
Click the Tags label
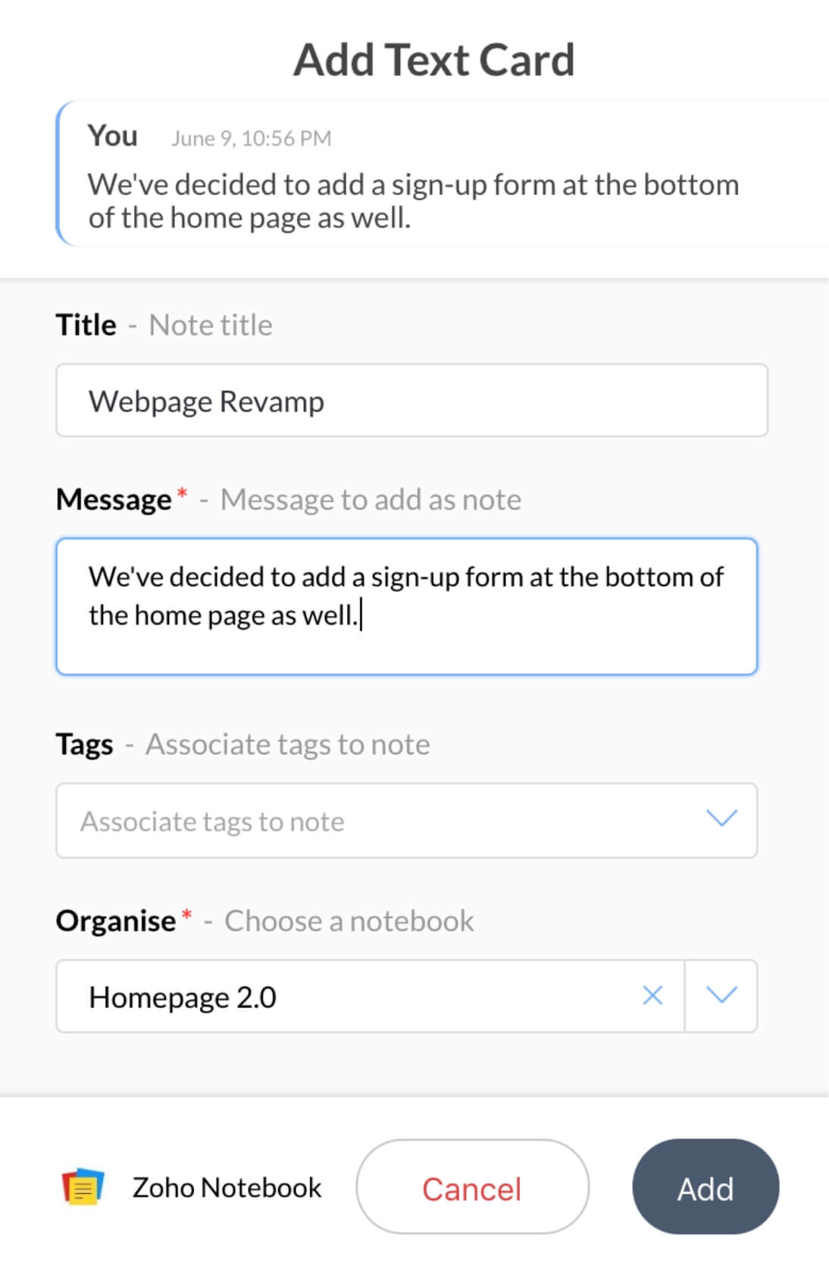coord(84,743)
